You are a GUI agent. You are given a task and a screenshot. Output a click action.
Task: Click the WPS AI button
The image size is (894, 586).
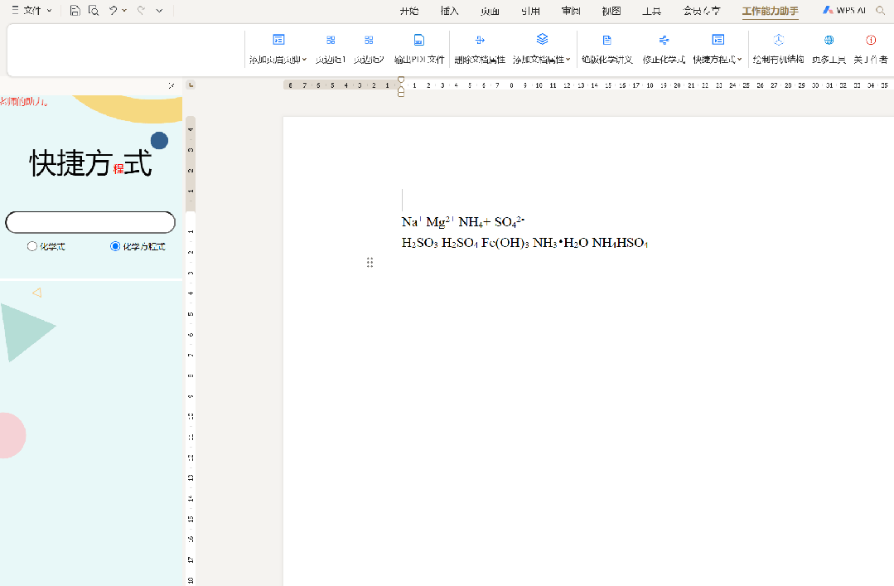[844, 11]
